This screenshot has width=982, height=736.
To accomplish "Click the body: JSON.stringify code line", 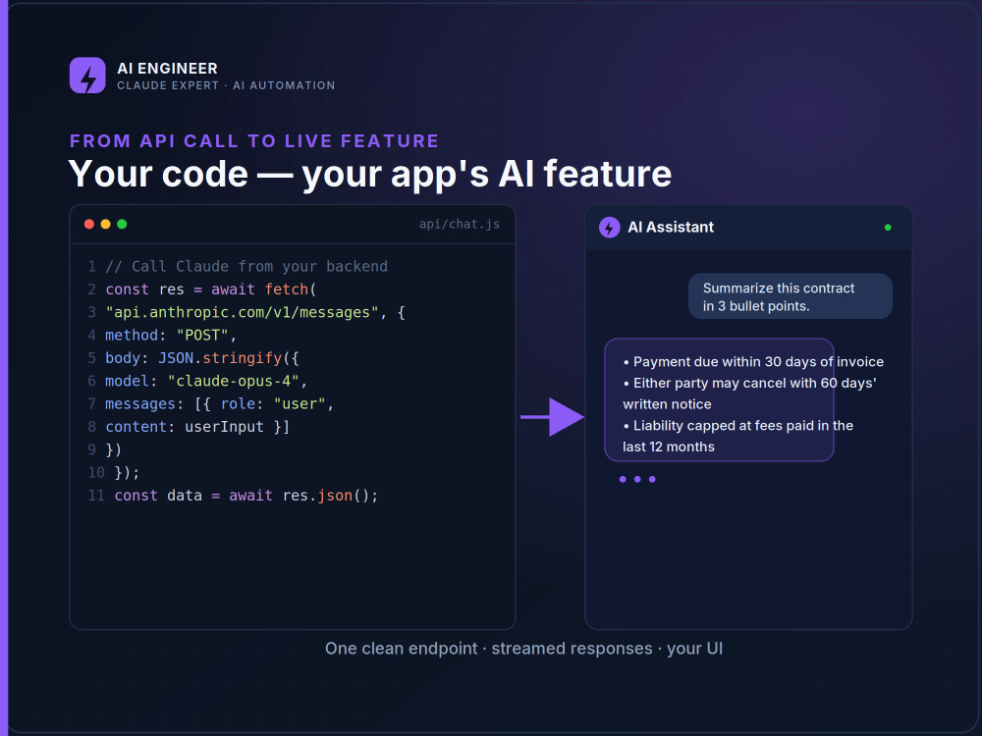I will 202,358.
